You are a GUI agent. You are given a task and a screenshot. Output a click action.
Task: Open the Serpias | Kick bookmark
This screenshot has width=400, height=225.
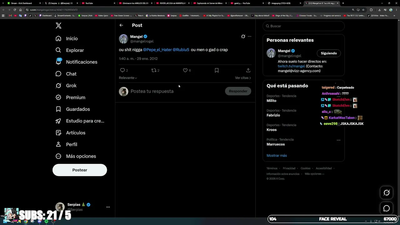(85, 16)
